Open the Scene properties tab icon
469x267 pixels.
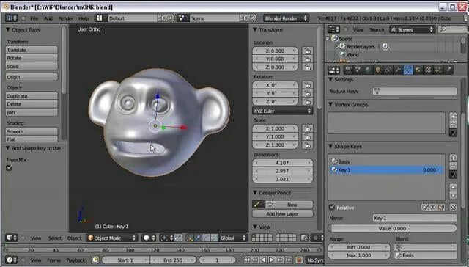[x=358, y=70]
